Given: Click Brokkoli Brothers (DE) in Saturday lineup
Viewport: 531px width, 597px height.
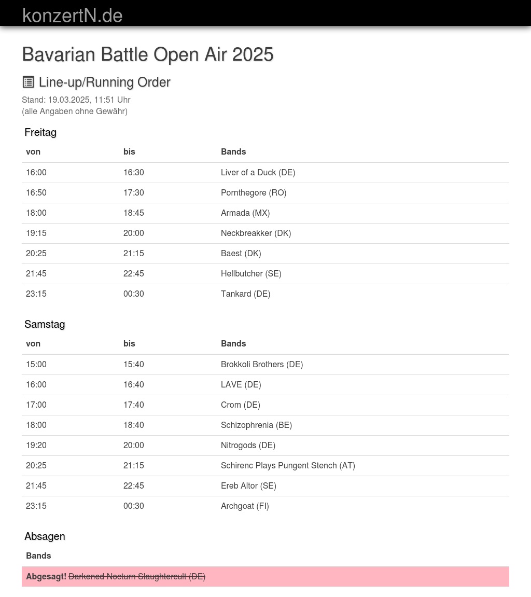Looking at the screenshot, I should tap(262, 365).
